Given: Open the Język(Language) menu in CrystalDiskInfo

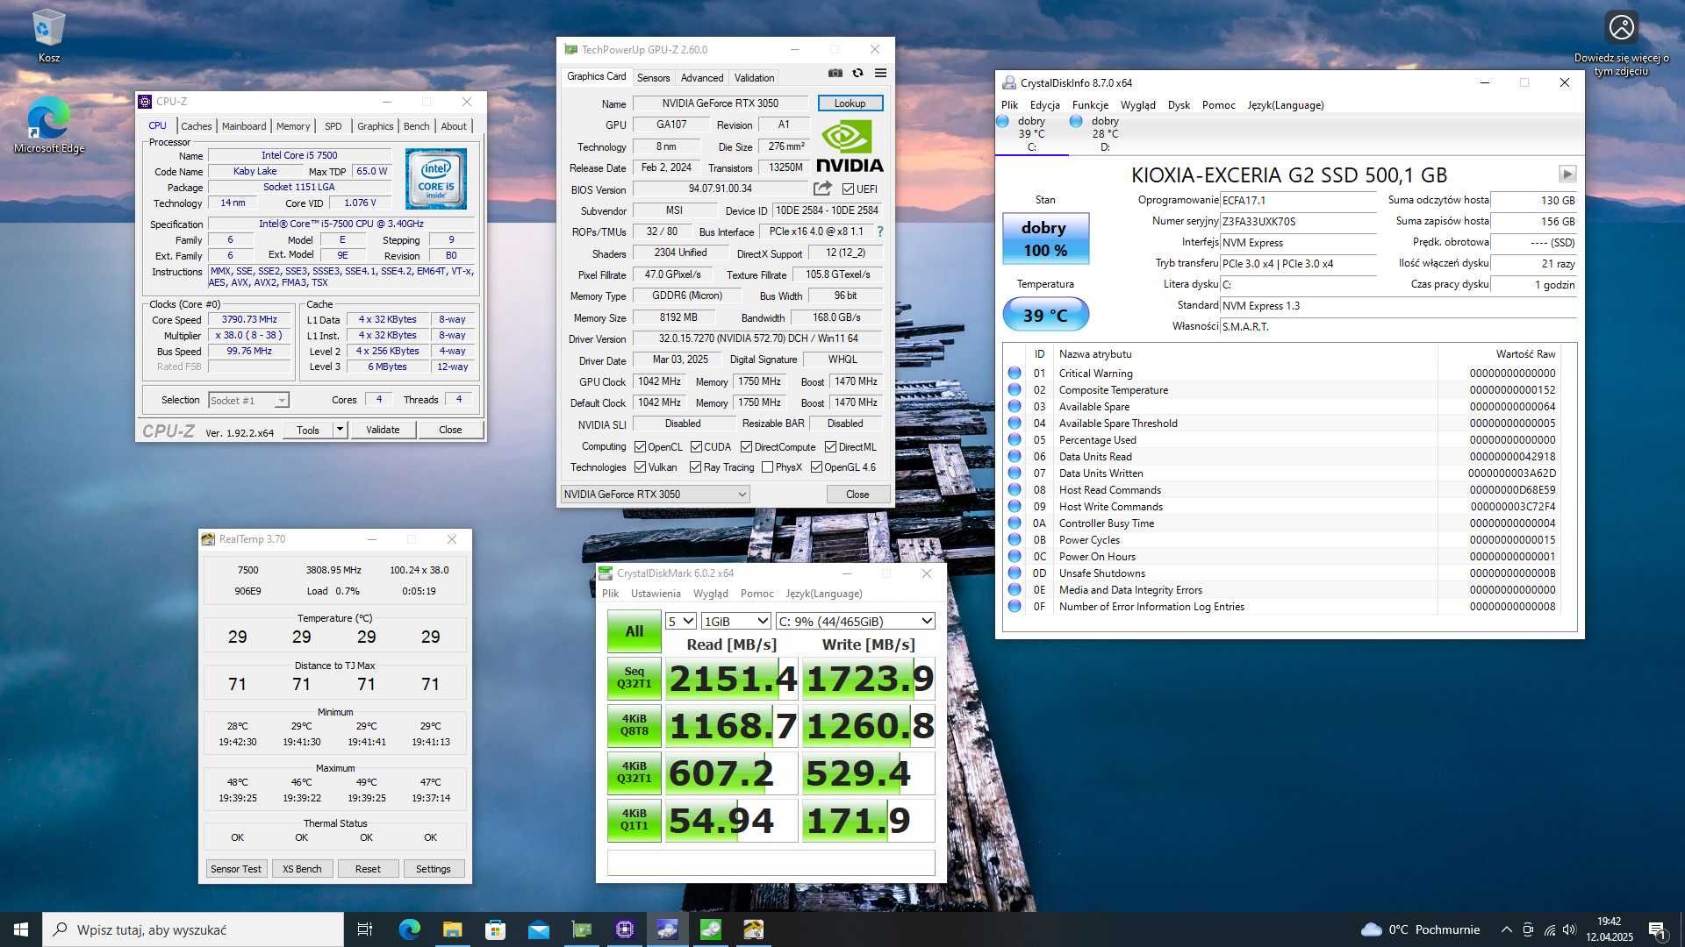Looking at the screenshot, I should coord(1286,104).
